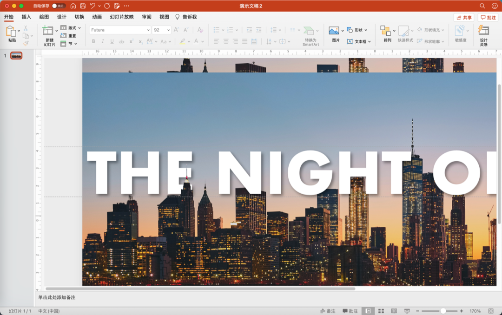Select the Format Painter brush icon

point(26,43)
